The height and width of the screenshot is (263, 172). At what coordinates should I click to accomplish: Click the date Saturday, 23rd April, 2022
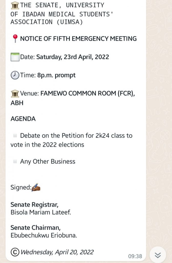73,57
